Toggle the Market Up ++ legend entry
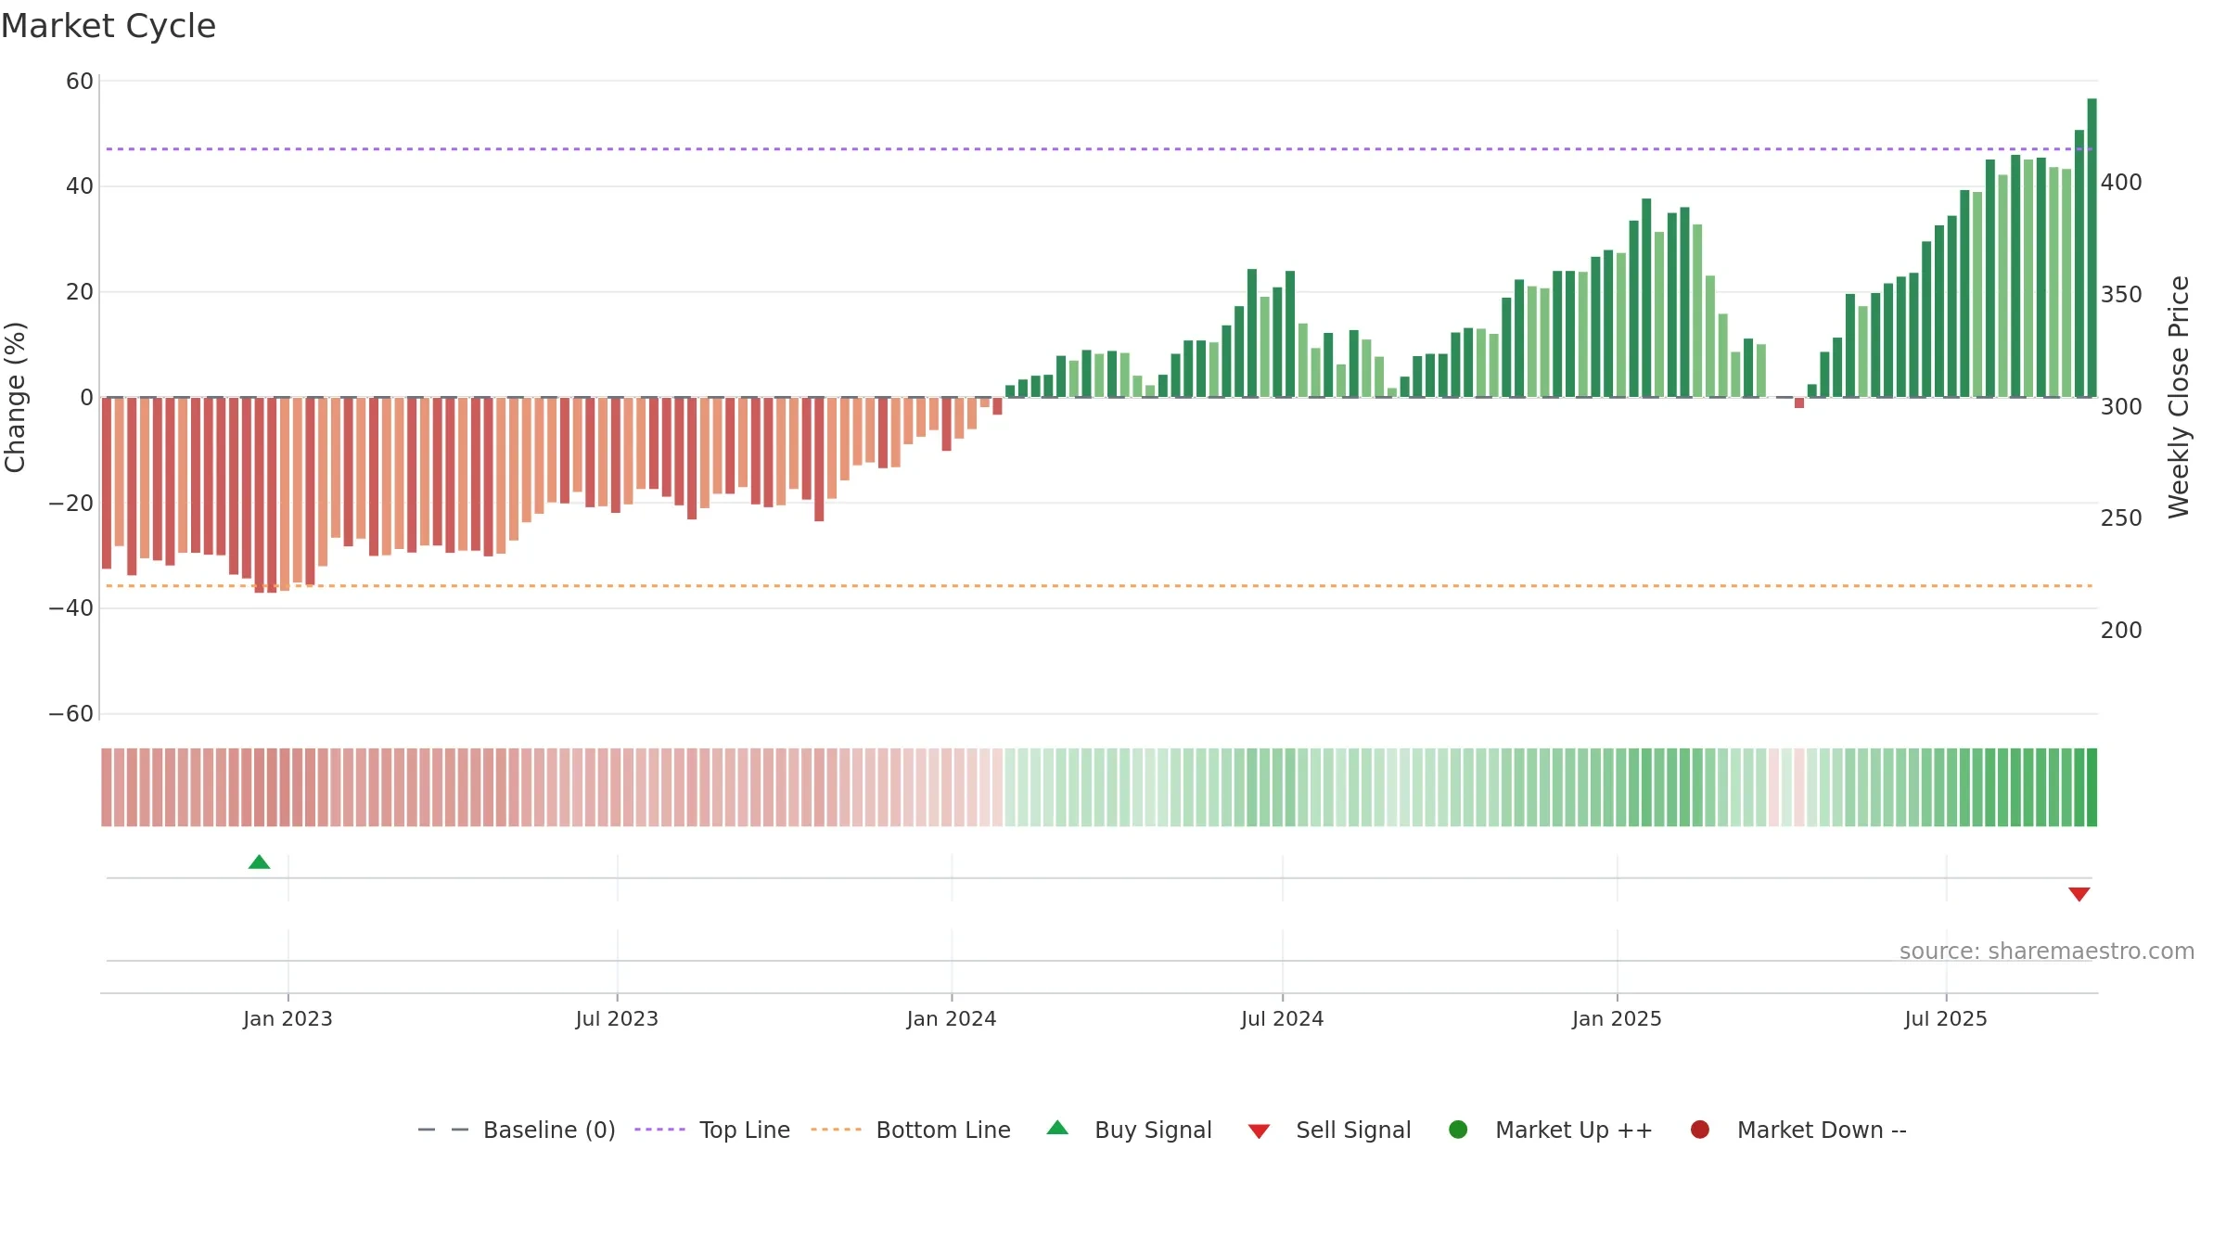The width and height of the screenshot is (2226, 1252). coord(1550,1130)
